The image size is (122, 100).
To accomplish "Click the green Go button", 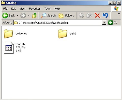I will point(113,23).
